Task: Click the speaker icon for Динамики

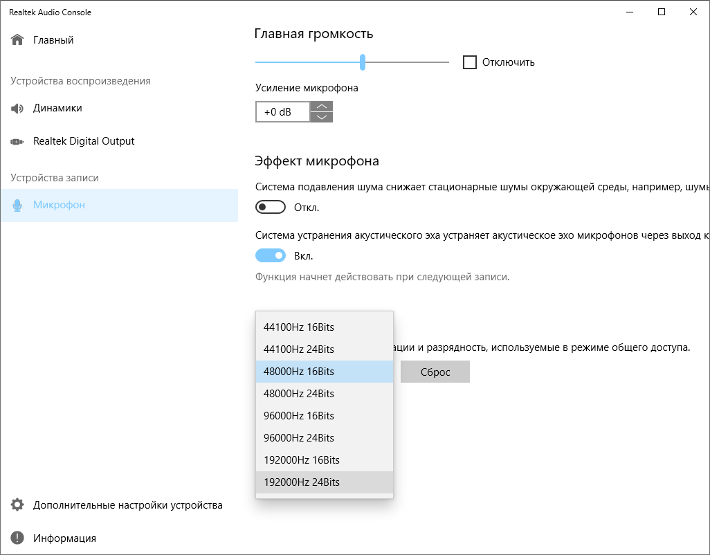Action: (x=17, y=109)
